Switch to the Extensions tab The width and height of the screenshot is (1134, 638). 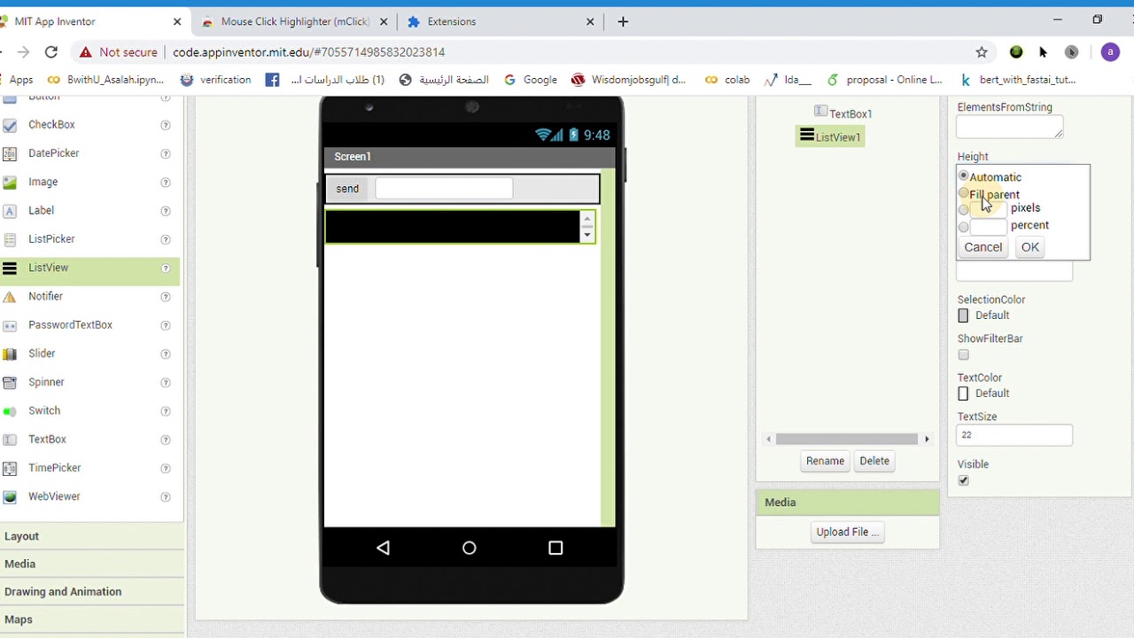coord(500,21)
